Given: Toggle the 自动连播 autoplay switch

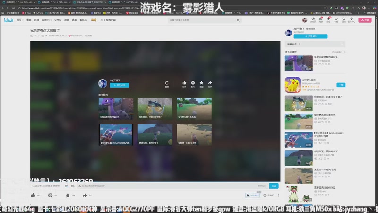Looking at the screenshot, I should click(x=344, y=52).
